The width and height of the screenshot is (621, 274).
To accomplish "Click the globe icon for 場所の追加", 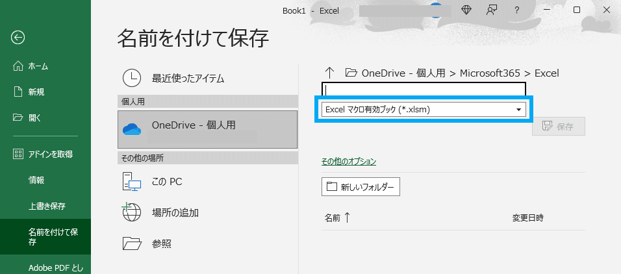I will (131, 212).
